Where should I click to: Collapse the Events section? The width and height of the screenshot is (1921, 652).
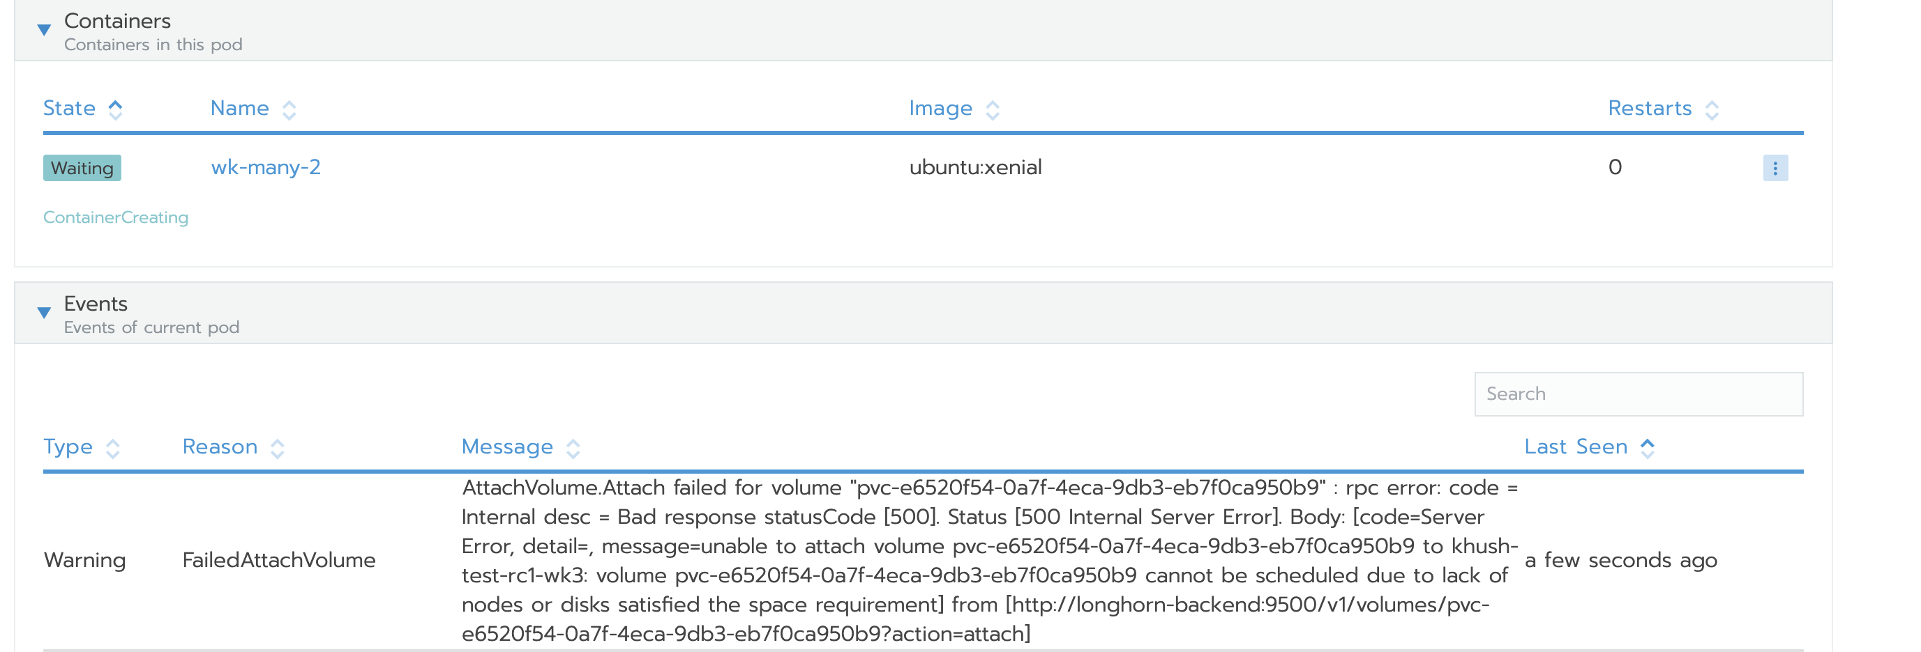point(44,312)
